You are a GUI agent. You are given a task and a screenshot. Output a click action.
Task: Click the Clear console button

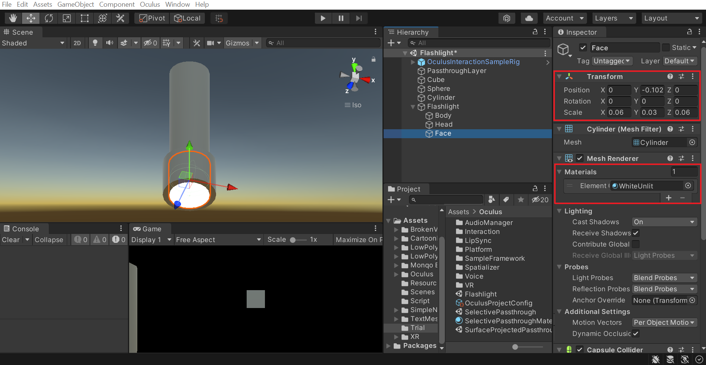11,240
